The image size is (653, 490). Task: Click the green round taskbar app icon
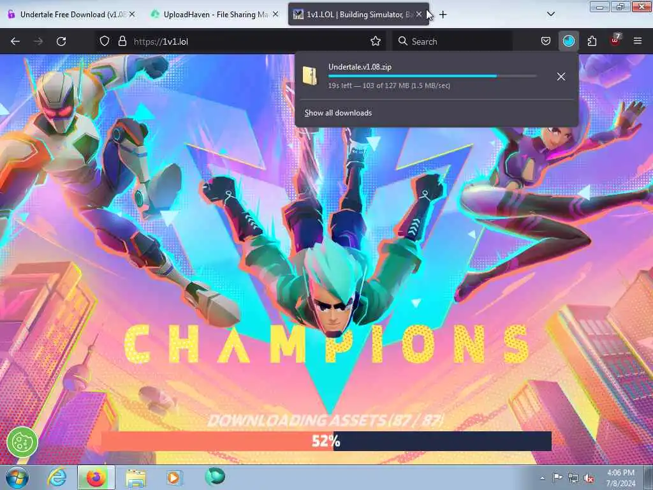click(215, 477)
